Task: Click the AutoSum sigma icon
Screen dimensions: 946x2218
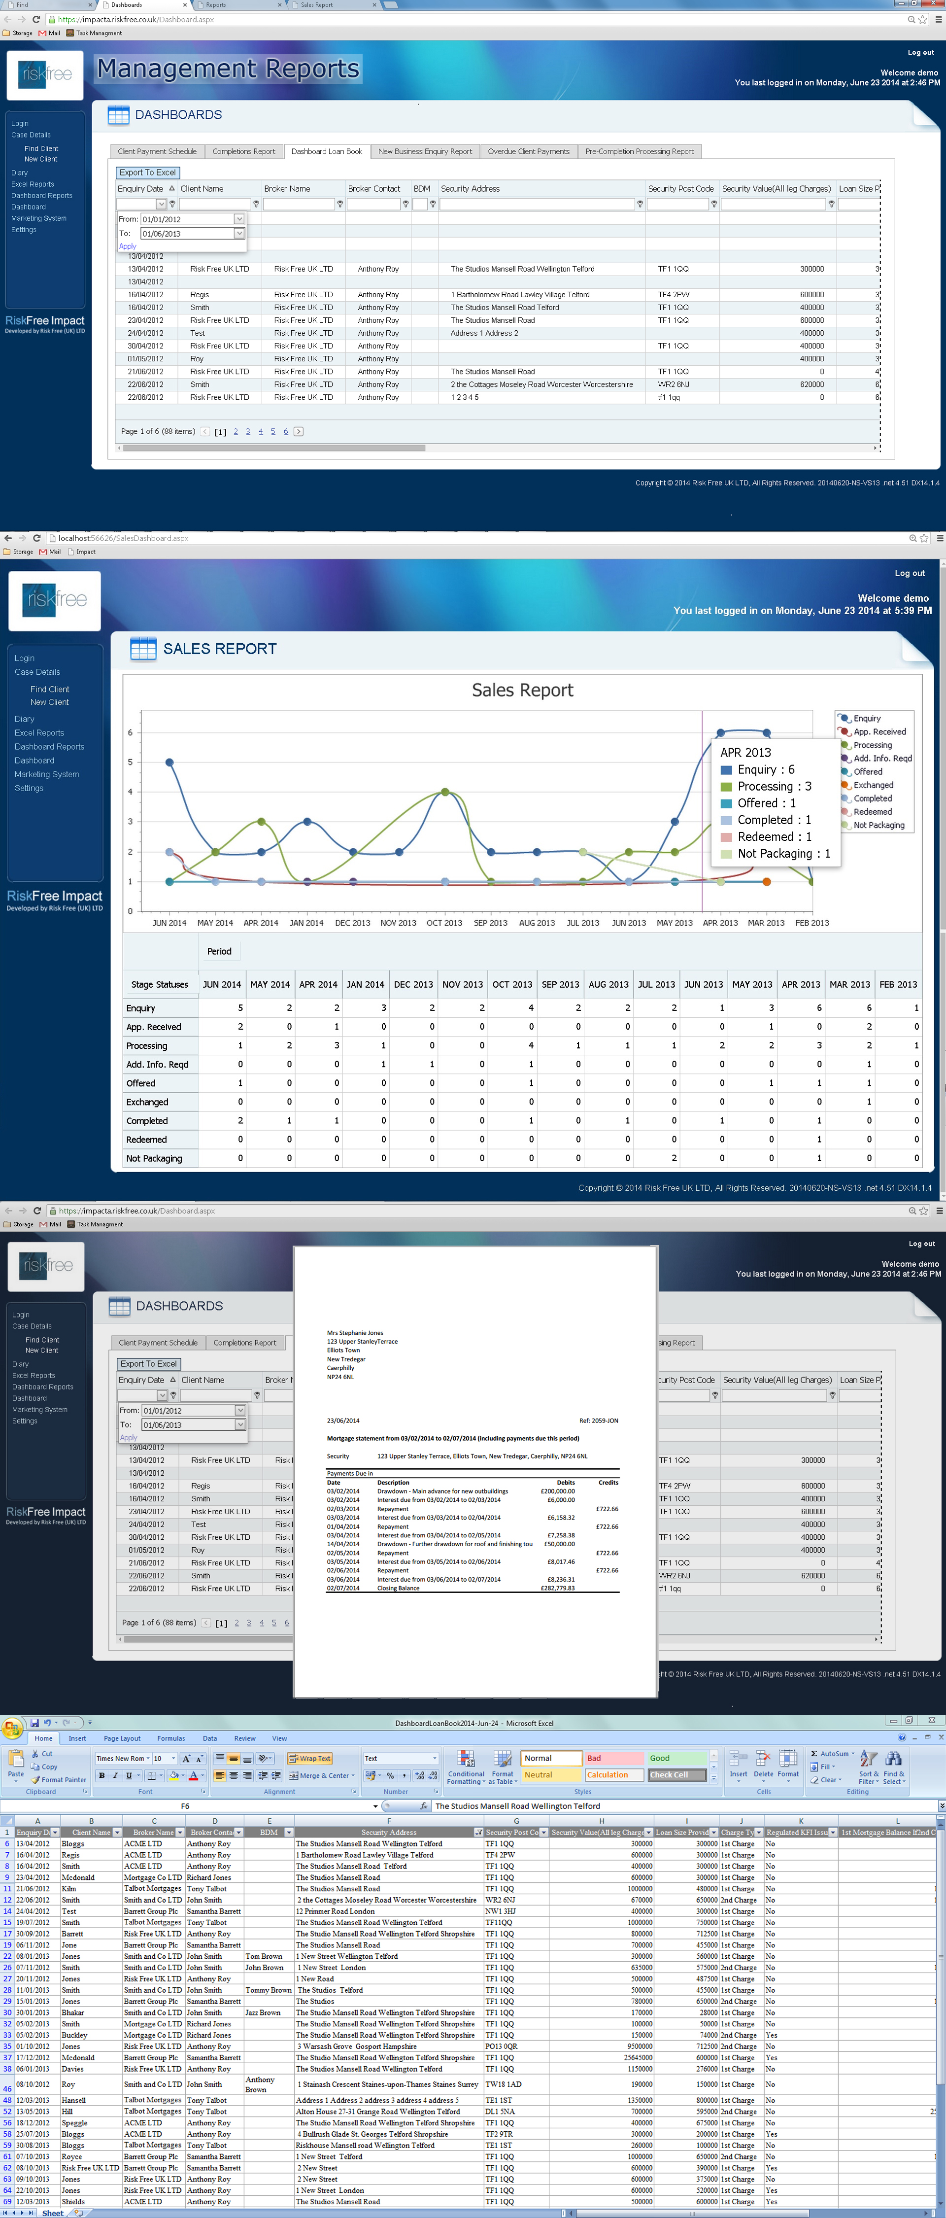Action: (x=814, y=1753)
